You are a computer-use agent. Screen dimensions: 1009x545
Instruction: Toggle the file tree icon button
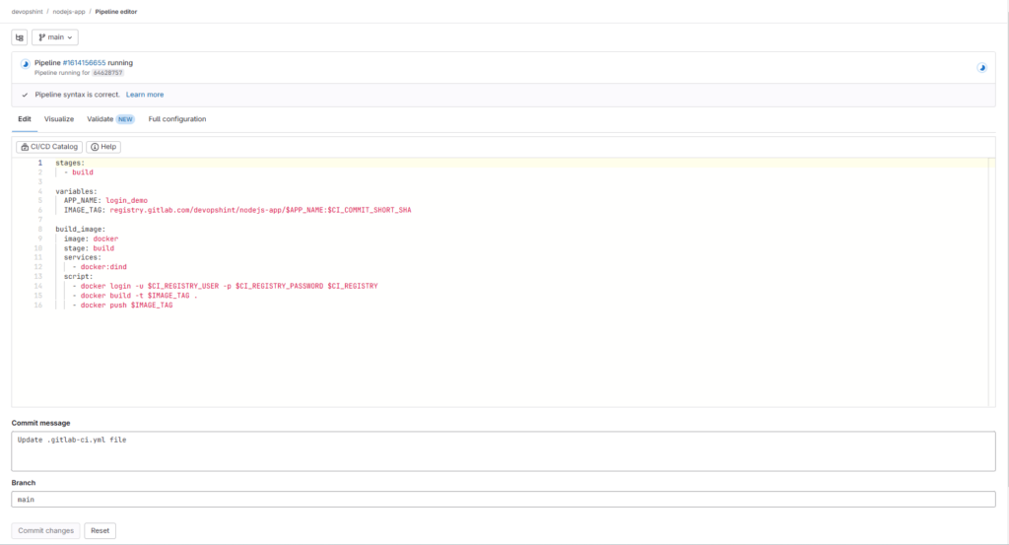point(20,37)
